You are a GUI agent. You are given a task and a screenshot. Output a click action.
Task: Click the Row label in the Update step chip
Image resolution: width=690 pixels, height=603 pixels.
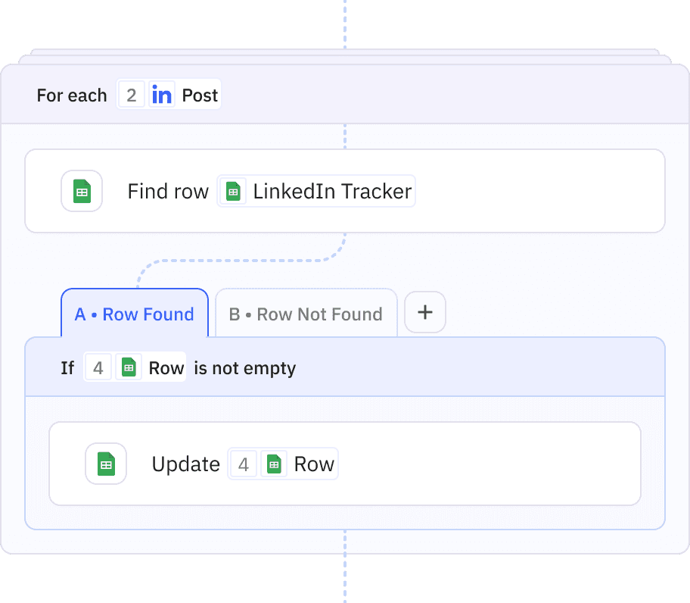point(314,464)
